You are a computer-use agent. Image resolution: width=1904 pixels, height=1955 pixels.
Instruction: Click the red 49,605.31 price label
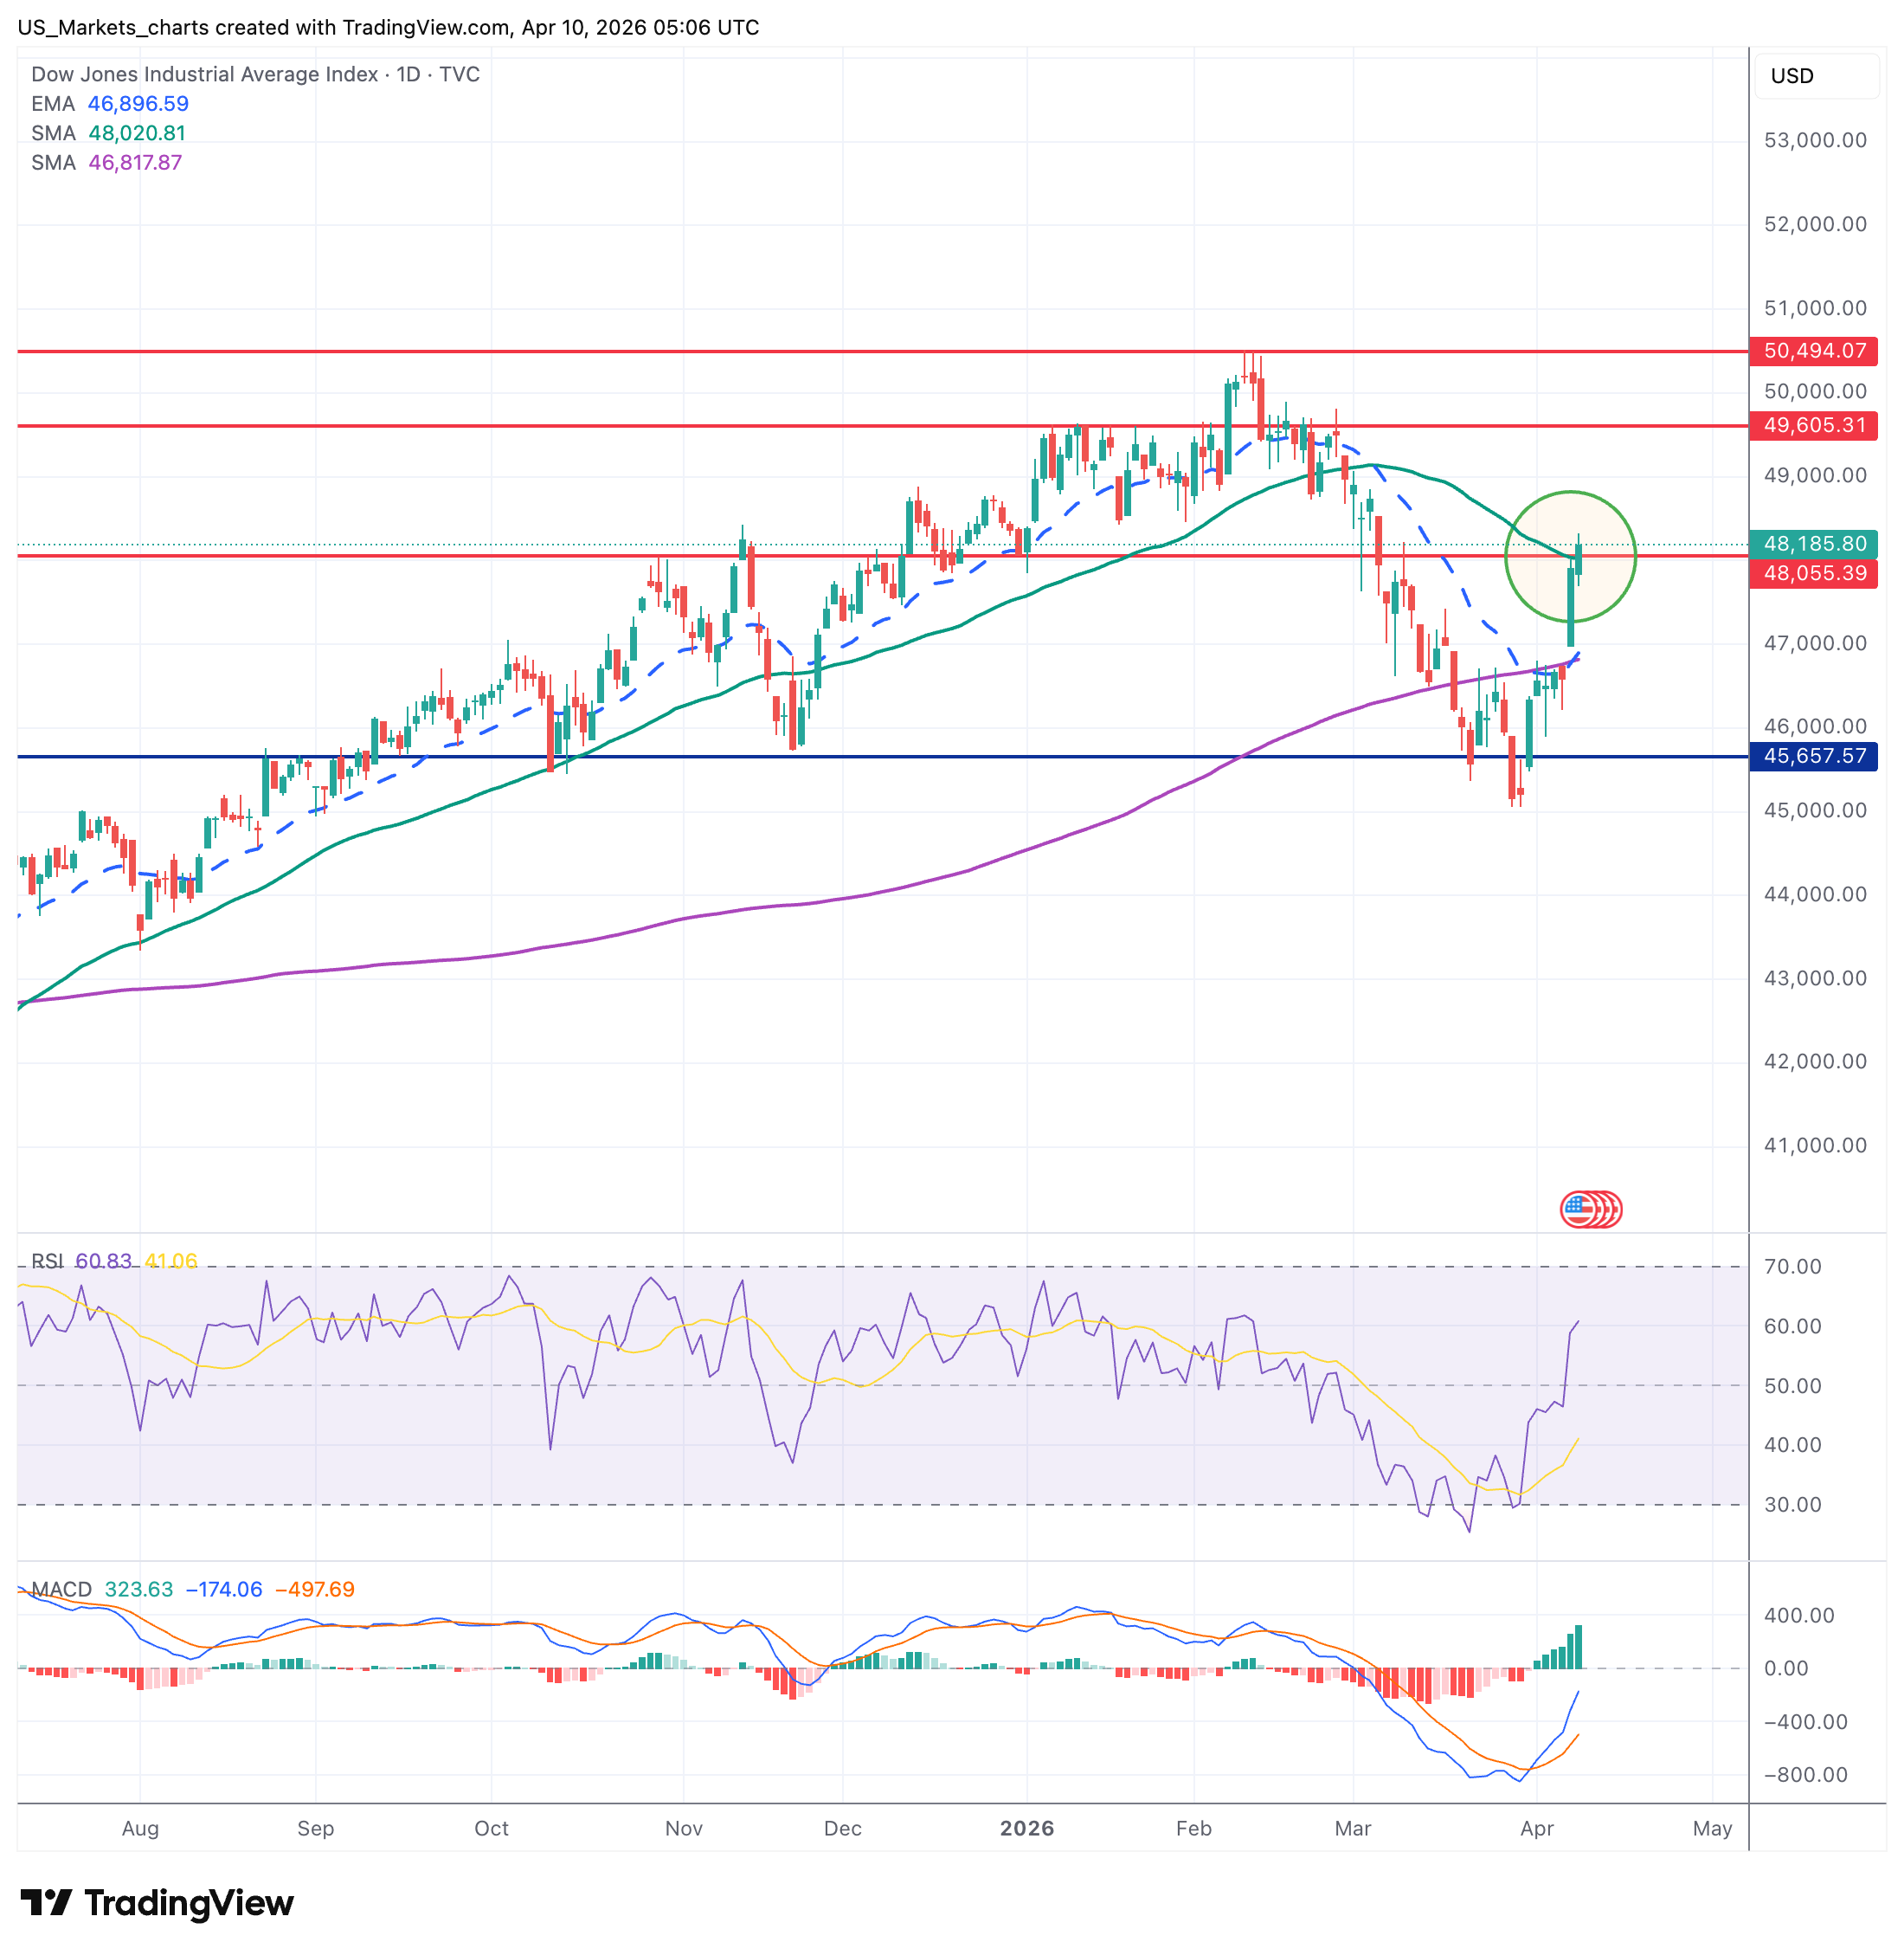coord(1813,425)
